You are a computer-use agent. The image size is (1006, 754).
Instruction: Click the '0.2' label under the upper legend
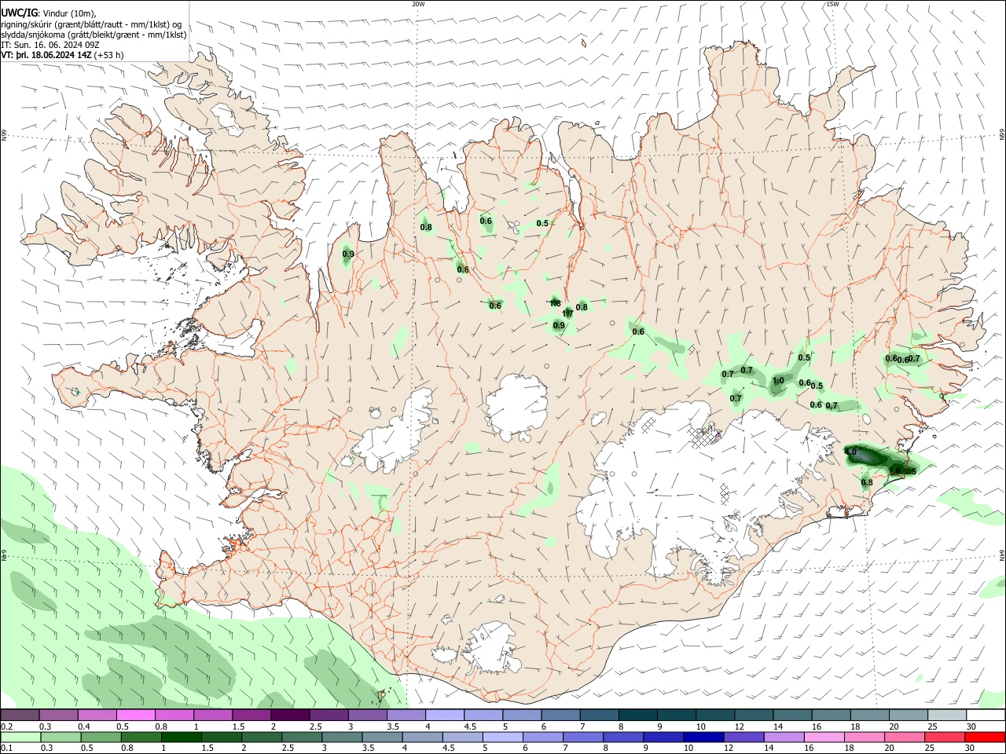pos(7,727)
